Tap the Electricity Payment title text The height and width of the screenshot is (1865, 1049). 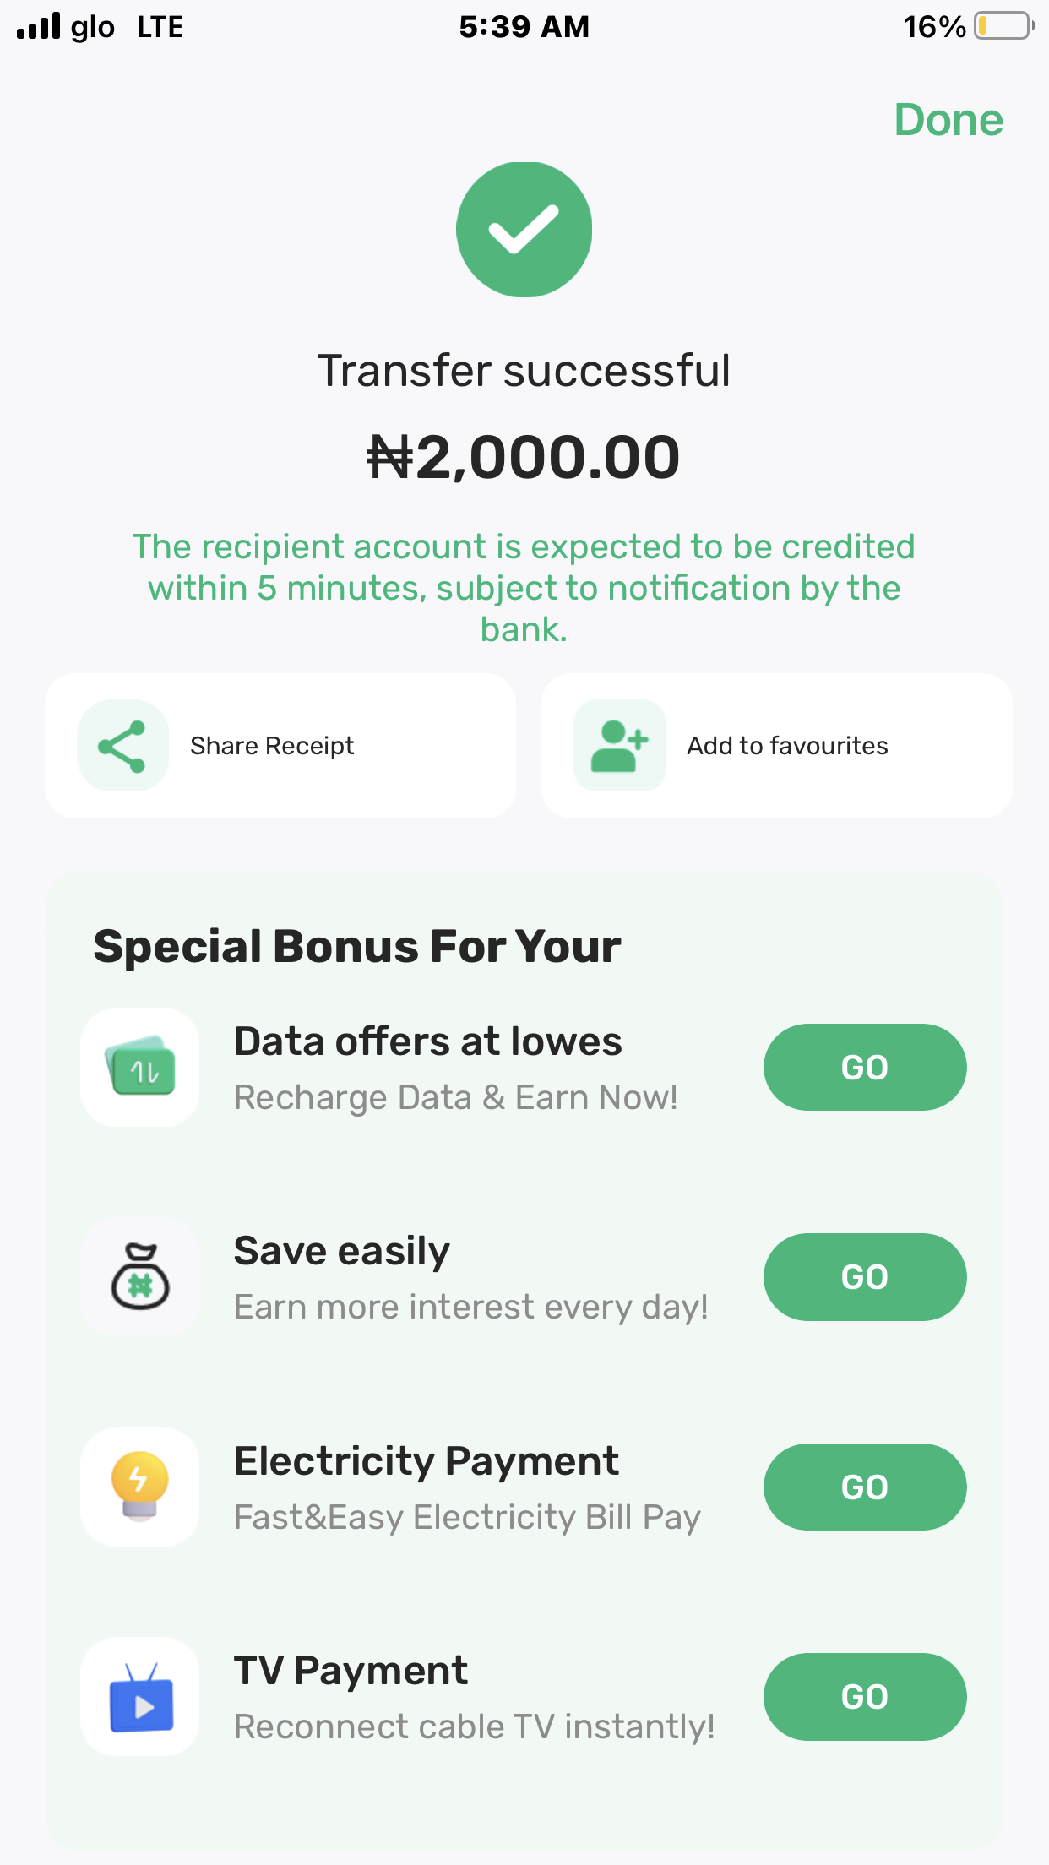tap(427, 1461)
